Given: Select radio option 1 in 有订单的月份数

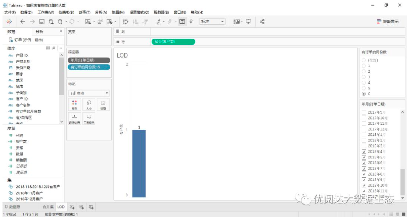Looking at the screenshot, I should tap(364, 66).
